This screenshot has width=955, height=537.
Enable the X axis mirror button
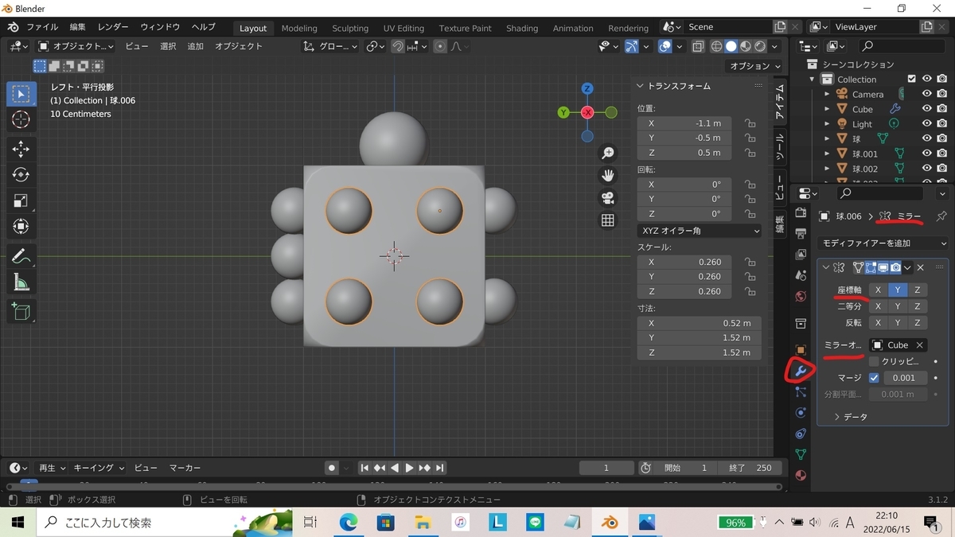[878, 290]
